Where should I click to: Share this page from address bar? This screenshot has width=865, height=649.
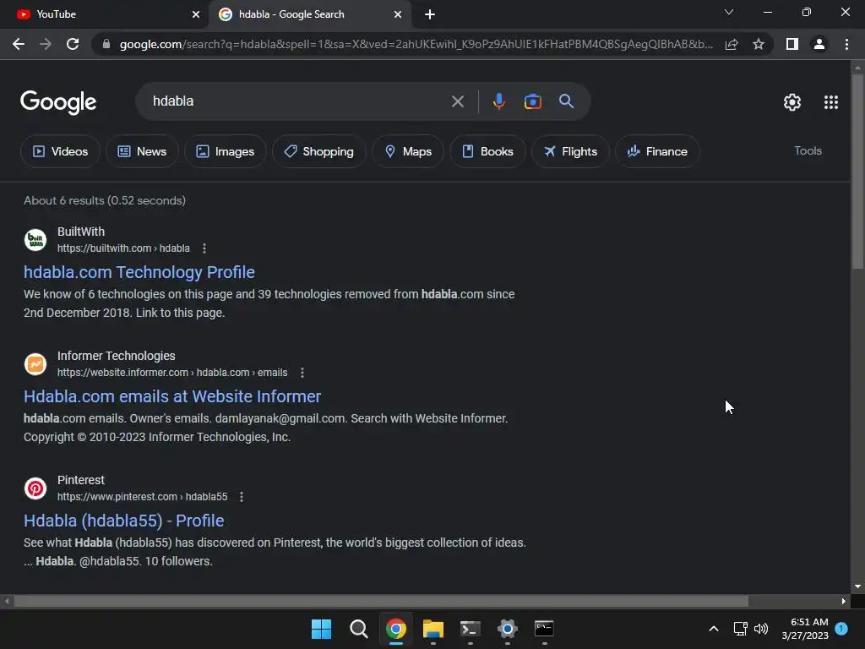coord(732,44)
